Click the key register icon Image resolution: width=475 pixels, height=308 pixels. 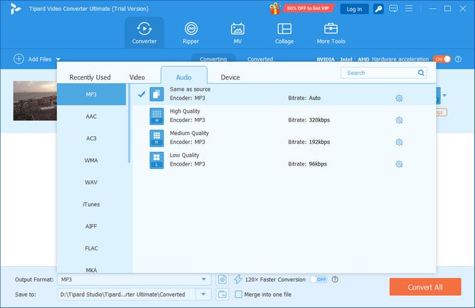point(379,9)
